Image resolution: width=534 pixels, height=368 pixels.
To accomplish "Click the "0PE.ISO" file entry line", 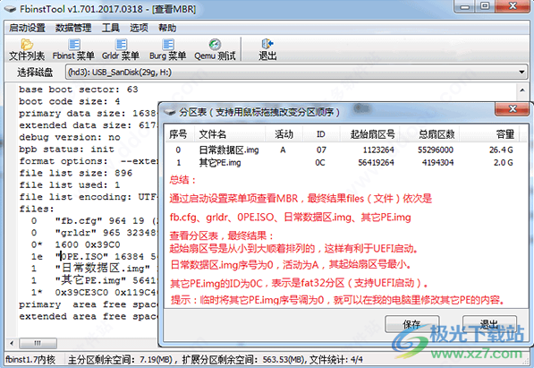I will [94, 256].
